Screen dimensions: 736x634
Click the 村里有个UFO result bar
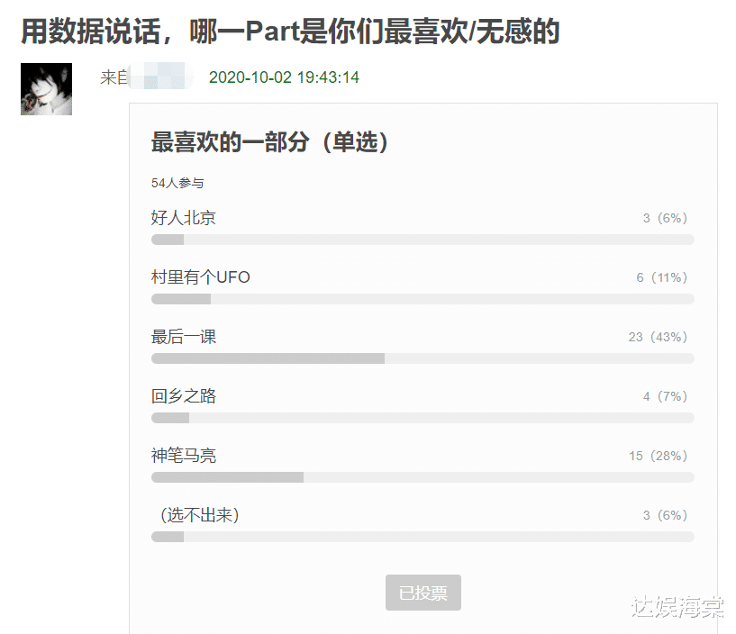click(423, 299)
